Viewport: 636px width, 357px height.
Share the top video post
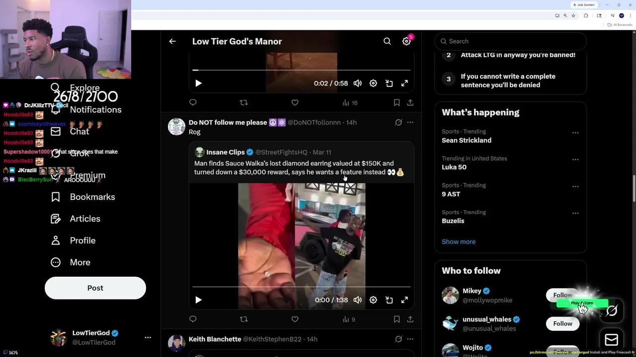[410, 103]
